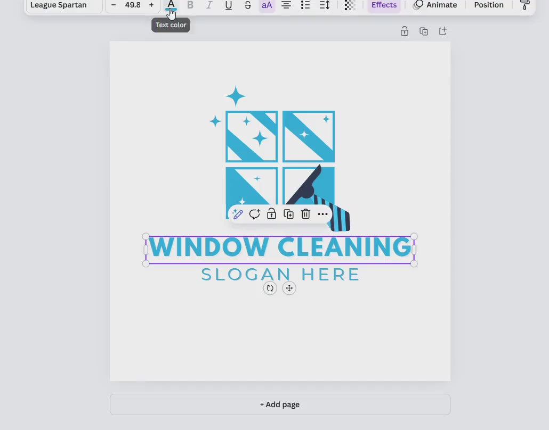Screen dimensions: 549x430
Task: Change text alignment
Action: pyautogui.click(x=286, y=5)
